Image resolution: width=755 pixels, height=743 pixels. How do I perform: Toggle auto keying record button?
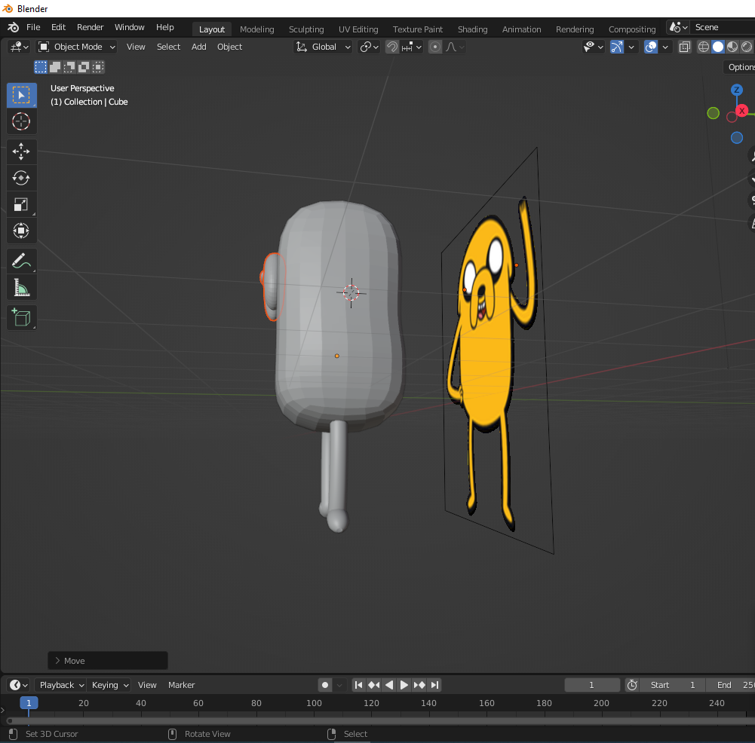pos(325,685)
